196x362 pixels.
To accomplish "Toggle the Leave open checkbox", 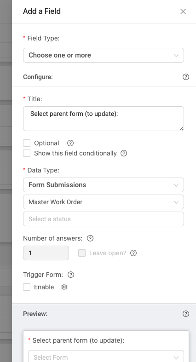I will (x=82, y=253).
